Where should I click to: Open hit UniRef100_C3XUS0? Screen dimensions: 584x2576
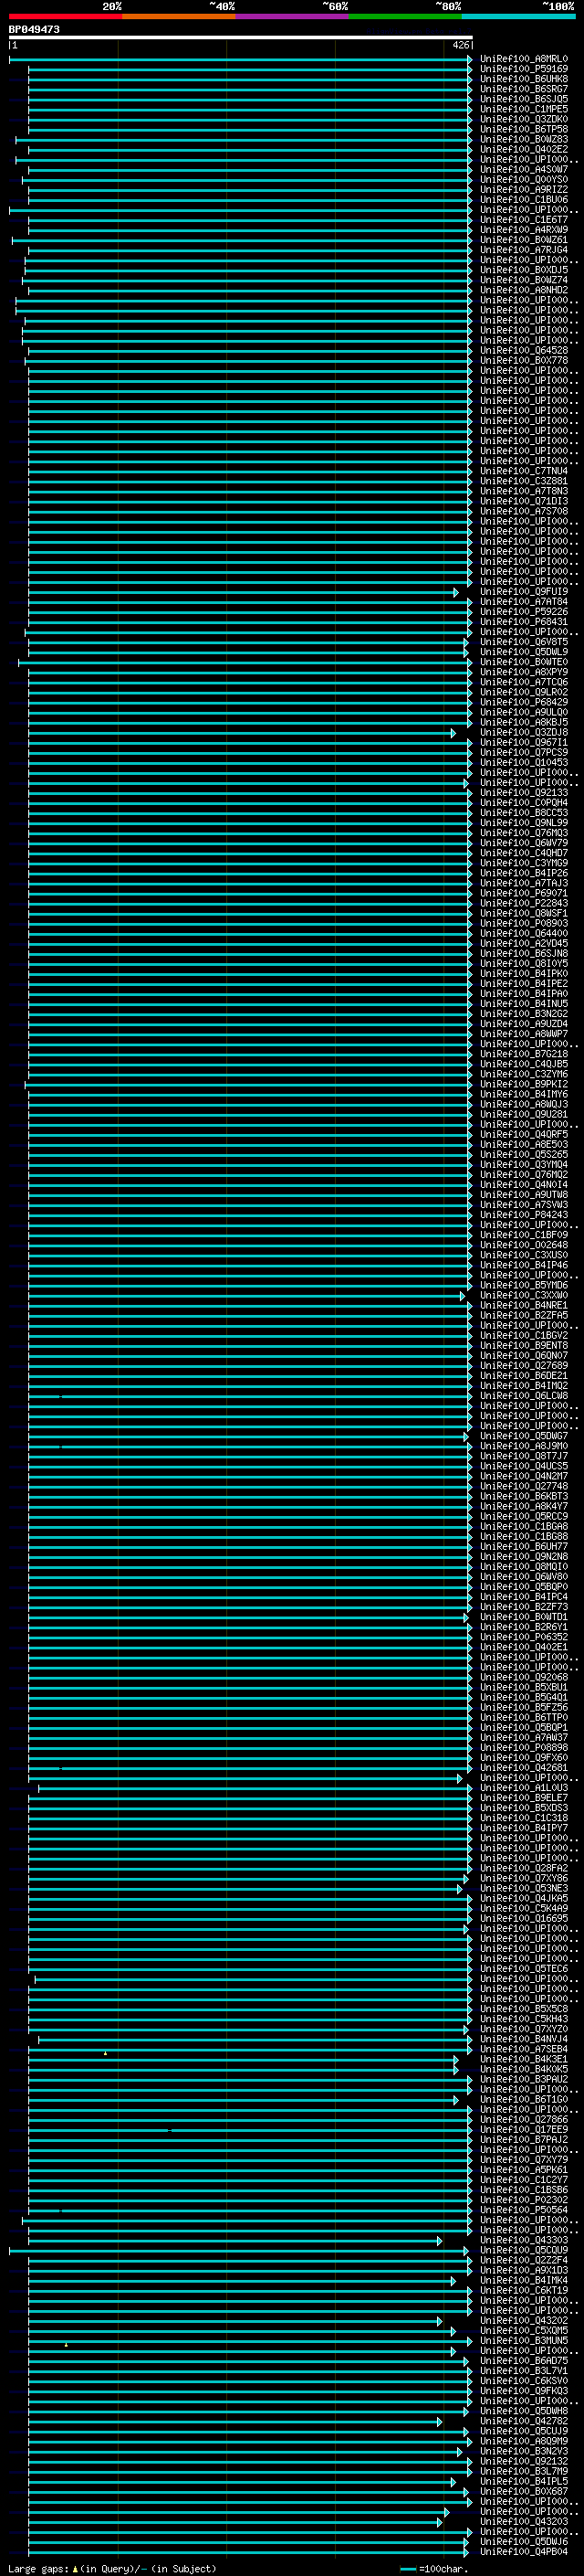pyautogui.click(x=523, y=1254)
